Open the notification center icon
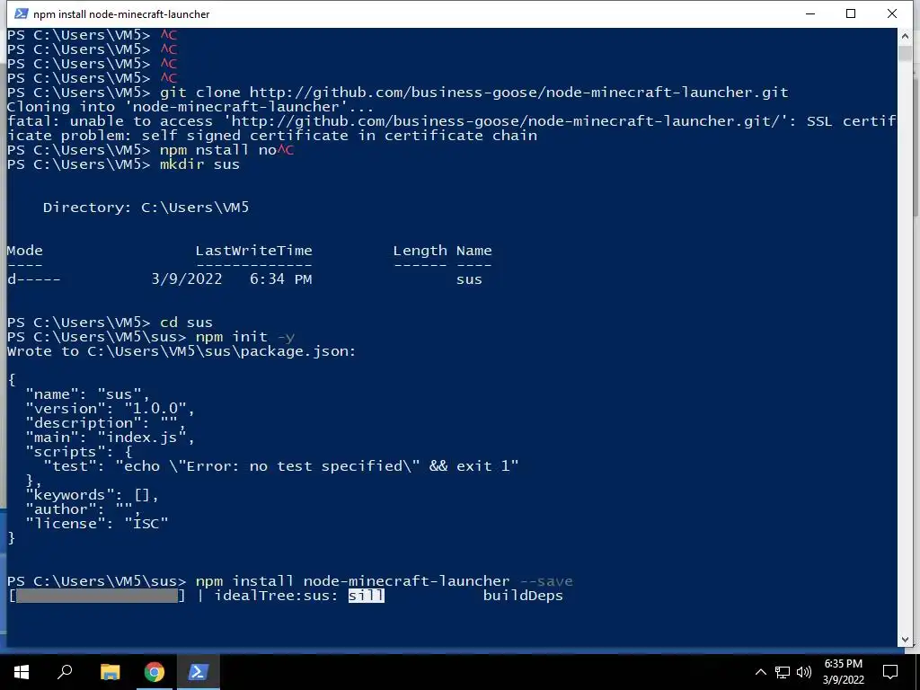 click(x=890, y=672)
